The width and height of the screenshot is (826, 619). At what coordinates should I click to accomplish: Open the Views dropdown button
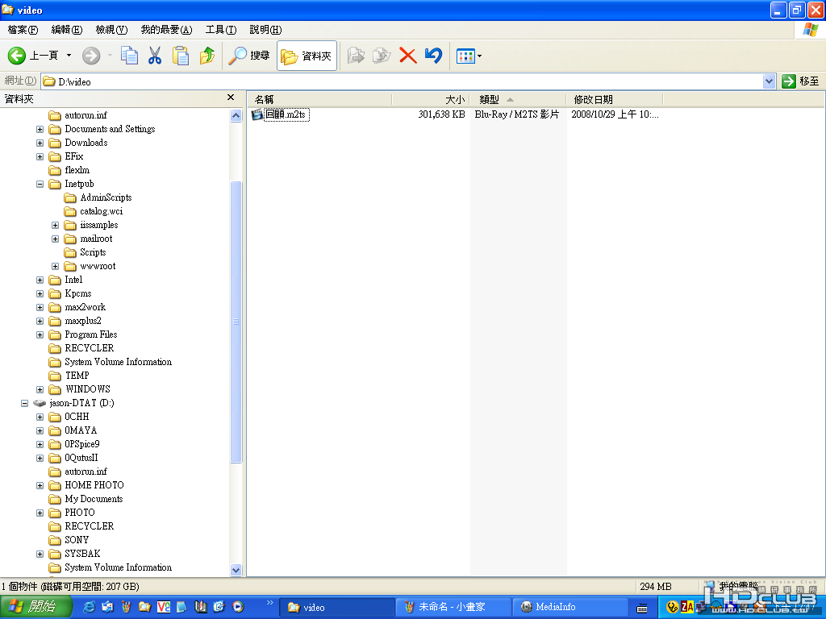pyautogui.click(x=469, y=56)
